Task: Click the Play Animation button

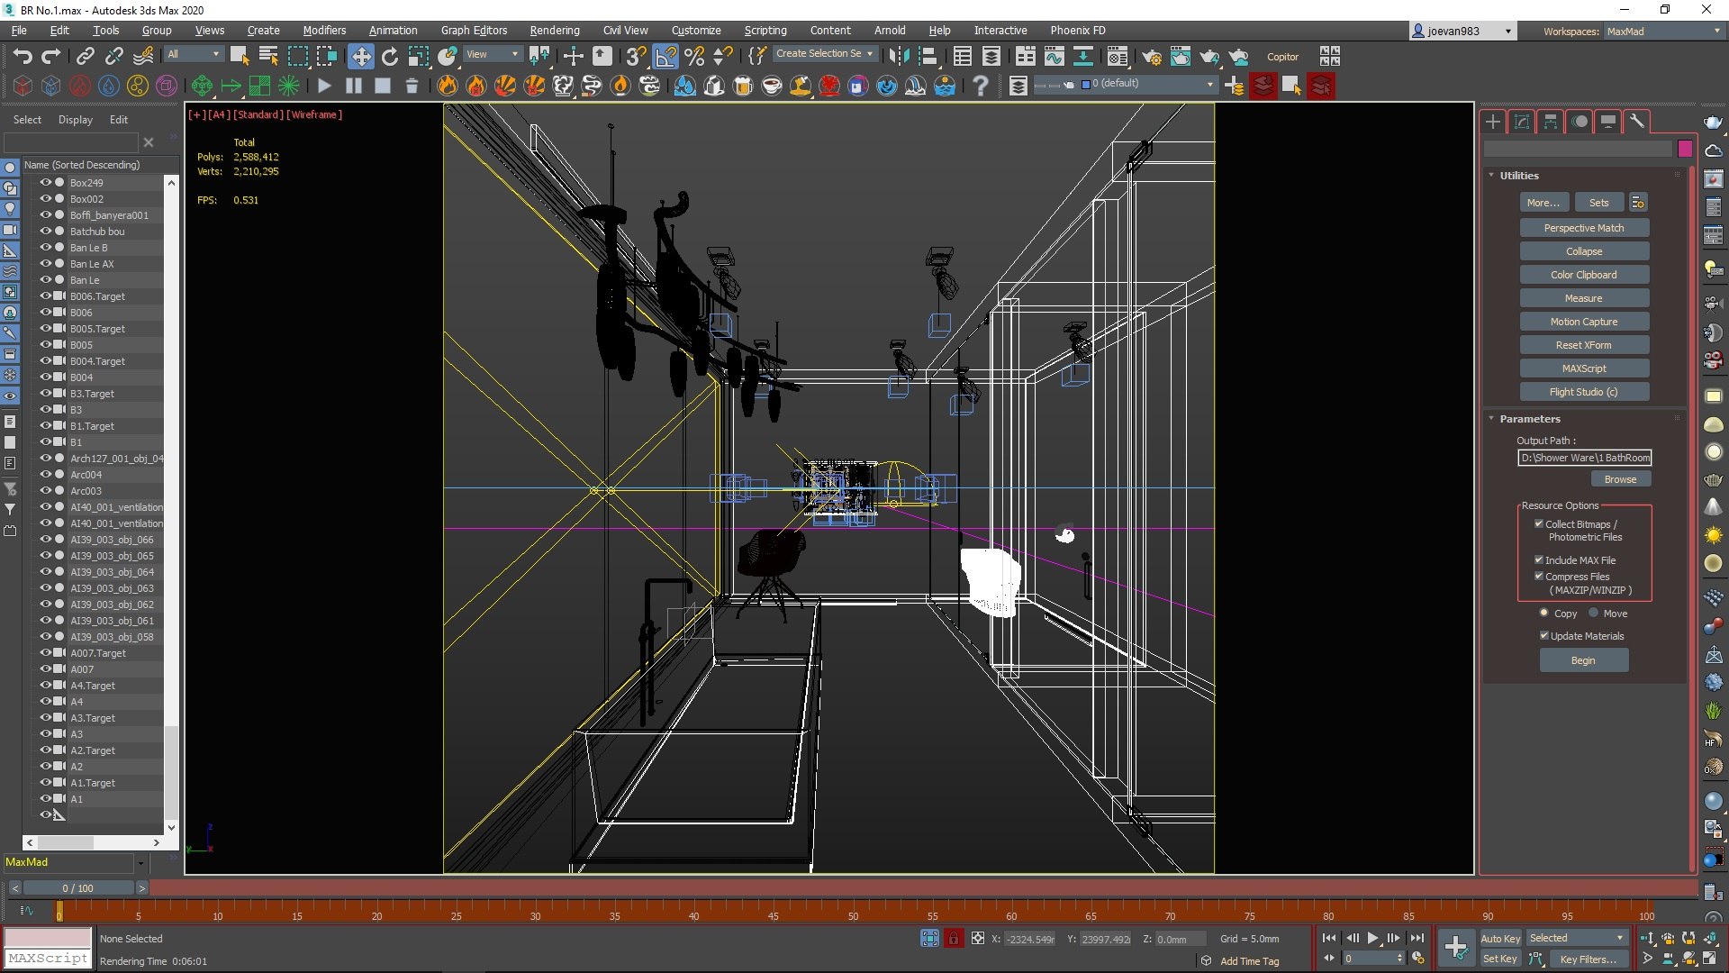Action: (x=1372, y=938)
